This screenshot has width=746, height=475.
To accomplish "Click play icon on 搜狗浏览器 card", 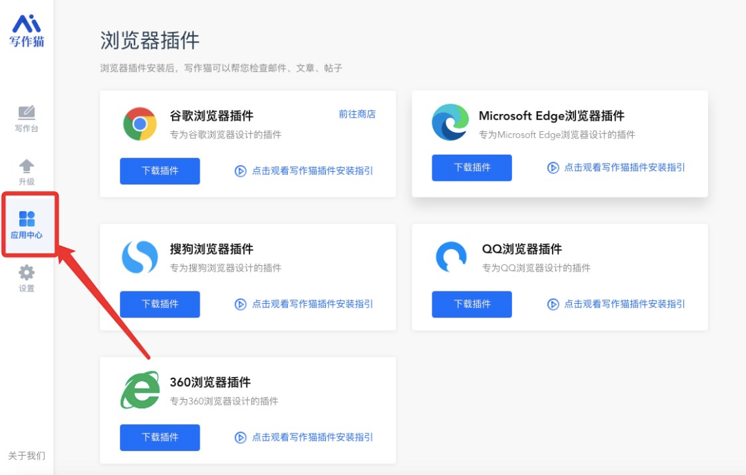I will [x=241, y=304].
